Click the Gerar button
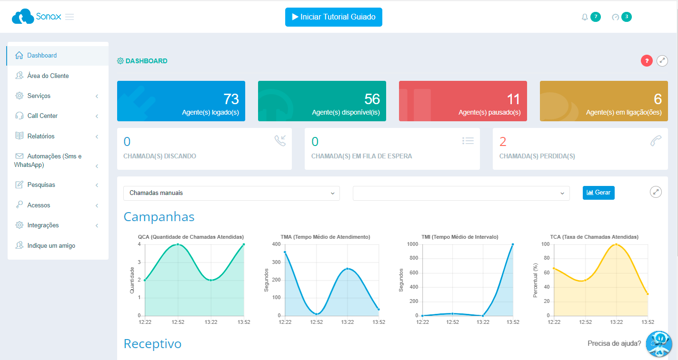This screenshot has width=678, height=360. click(x=598, y=193)
